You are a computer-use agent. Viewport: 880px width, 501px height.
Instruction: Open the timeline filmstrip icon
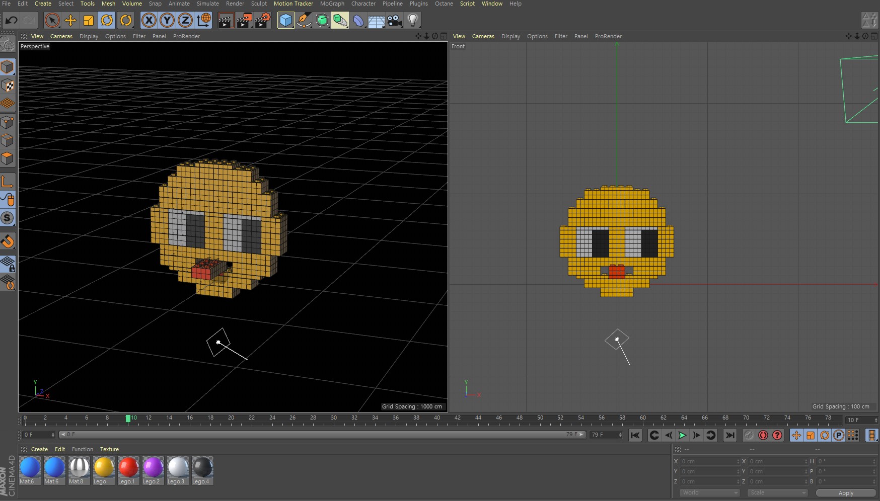click(x=871, y=435)
